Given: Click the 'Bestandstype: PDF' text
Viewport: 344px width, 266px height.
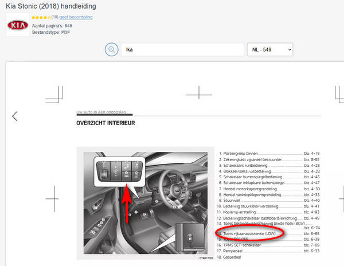Looking at the screenshot, I should 49,32.
